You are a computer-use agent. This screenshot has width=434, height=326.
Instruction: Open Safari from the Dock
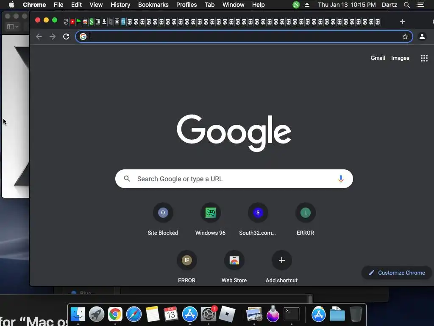click(134, 315)
